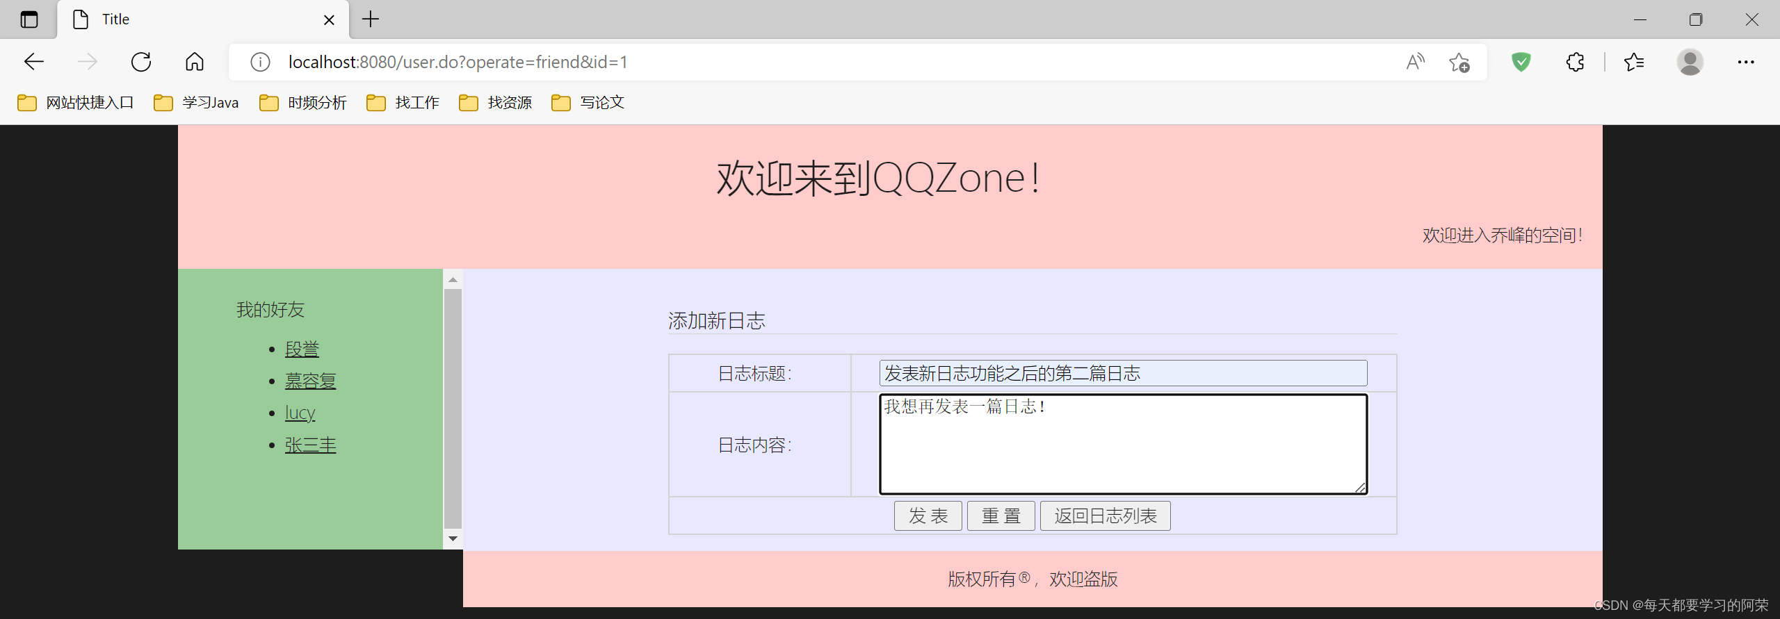Click the 添加新日志 heading

(x=716, y=320)
